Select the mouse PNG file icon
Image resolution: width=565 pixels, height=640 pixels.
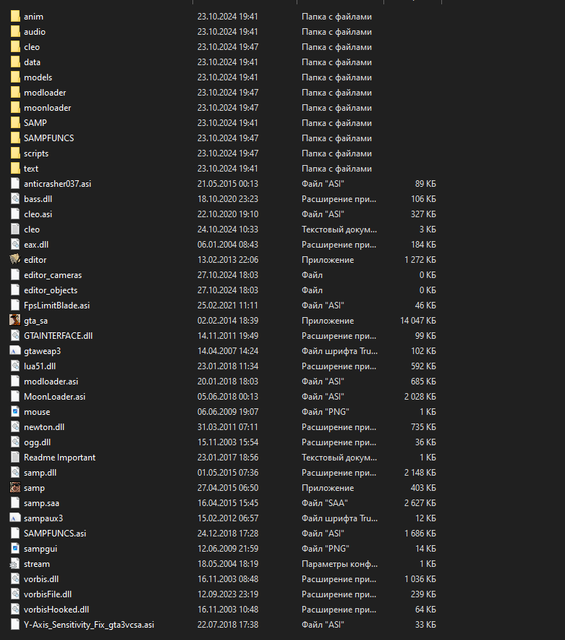15,411
